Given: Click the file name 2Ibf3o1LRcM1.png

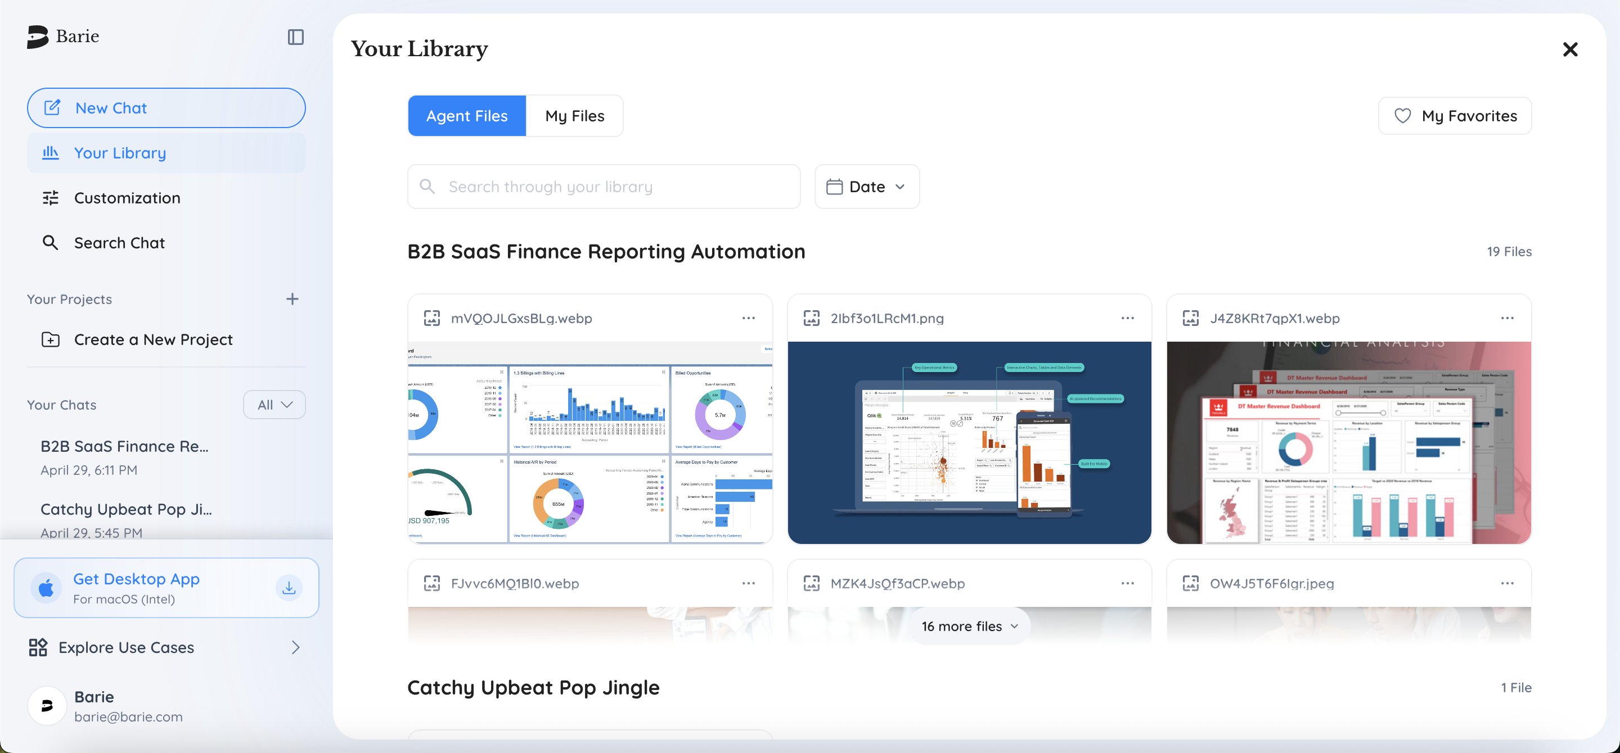Looking at the screenshot, I should point(886,318).
